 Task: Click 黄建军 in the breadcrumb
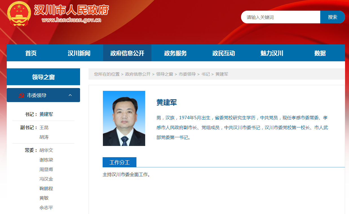(222, 74)
